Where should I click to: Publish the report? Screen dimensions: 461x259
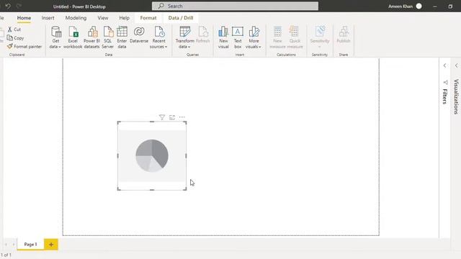(344, 35)
